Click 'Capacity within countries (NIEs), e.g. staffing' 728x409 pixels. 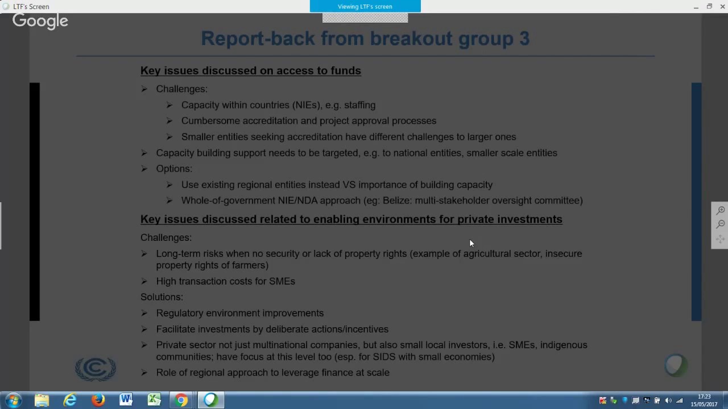pyautogui.click(x=278, y=105)
